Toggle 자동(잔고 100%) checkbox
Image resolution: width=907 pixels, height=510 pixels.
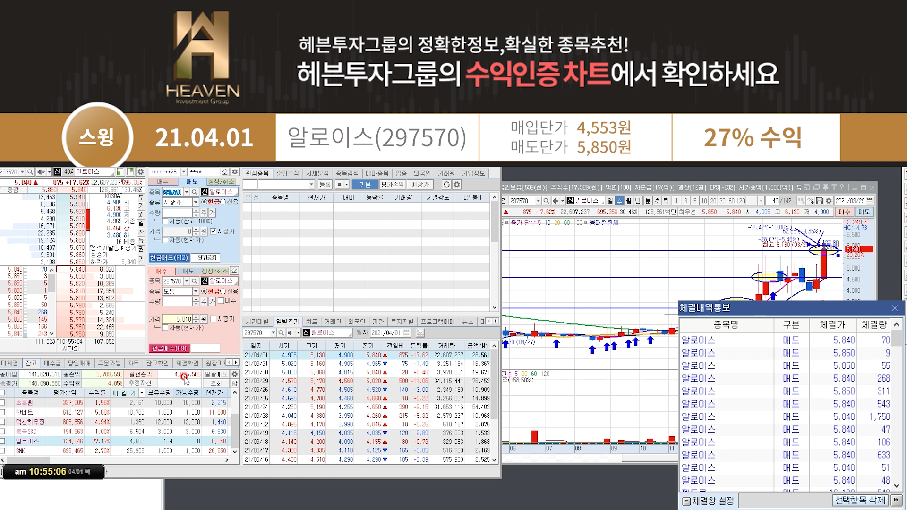(x=165, y=221)
